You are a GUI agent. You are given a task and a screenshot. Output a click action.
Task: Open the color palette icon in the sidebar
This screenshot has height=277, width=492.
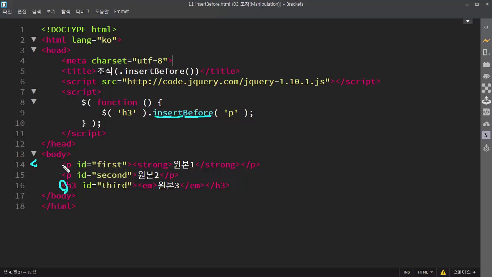point(486,76)
